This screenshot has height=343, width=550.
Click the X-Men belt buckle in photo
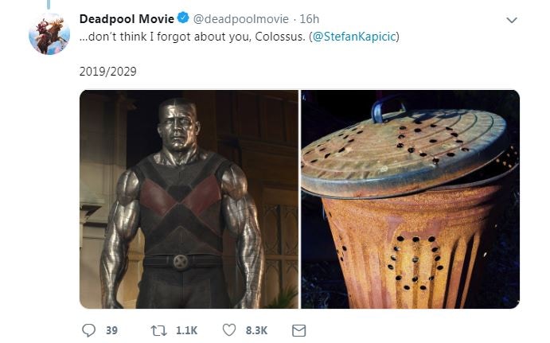click(x=181, y=262)
